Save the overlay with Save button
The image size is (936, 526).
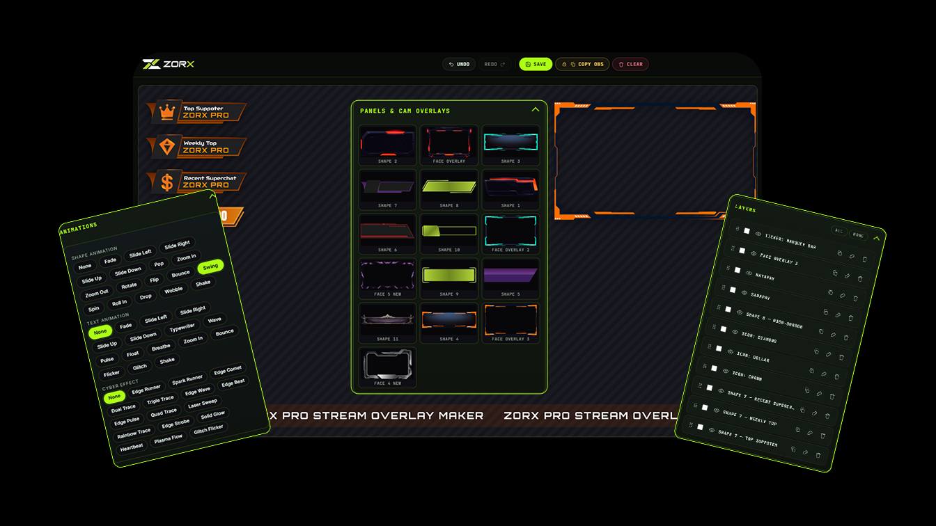tap(536, 64)
